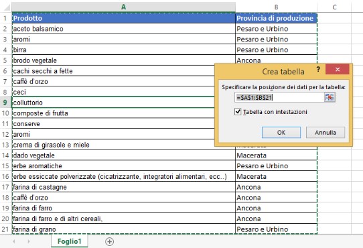The height and width of the screenshot is (248, 363).
Task: Select the composte di frutta cell
Action: coord(113,113)
